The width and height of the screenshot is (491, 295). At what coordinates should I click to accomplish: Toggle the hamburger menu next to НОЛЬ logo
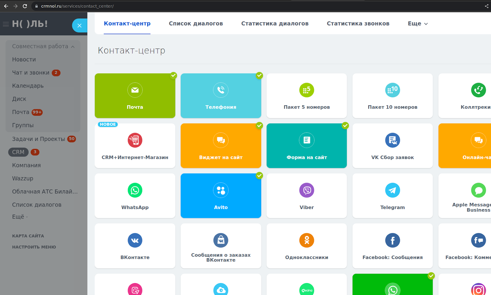pos(6,24)
